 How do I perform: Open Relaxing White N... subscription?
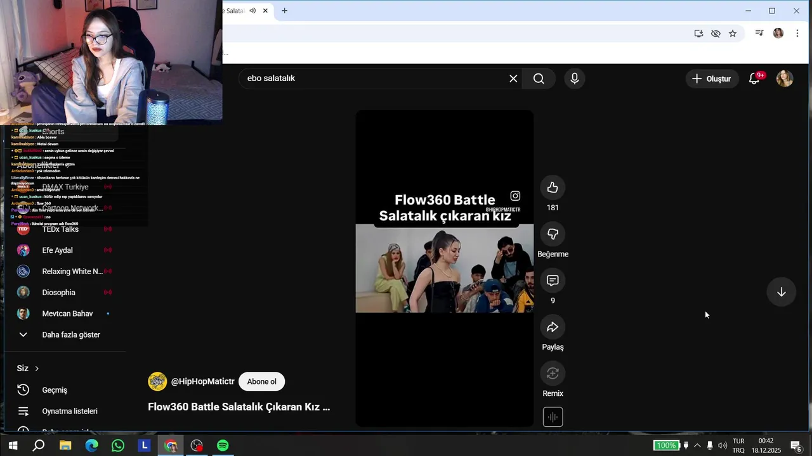tap(64, 271)
